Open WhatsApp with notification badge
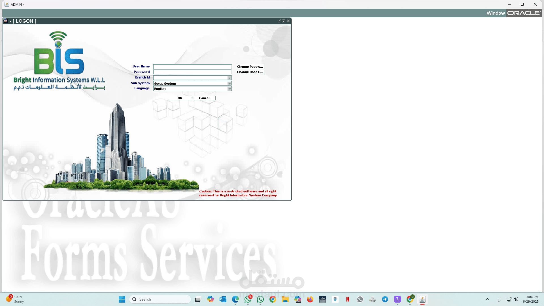The image size is (544, 306). pos(248,299)
